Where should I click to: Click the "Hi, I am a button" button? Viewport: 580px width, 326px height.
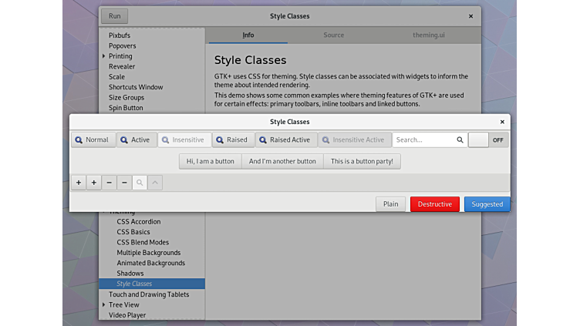[x=210, y=161]
